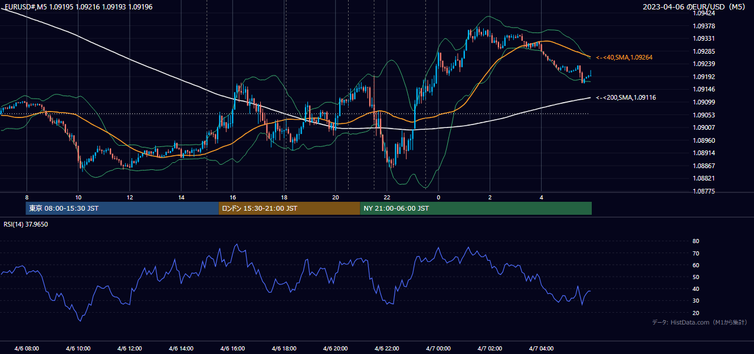Click the hour label 0 on chart axis
The width and height of the screenshot is (754, 354).
point(438,197)
